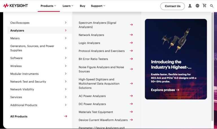
Task: Click the Keysight logo
Action: (x=16, y=6)
